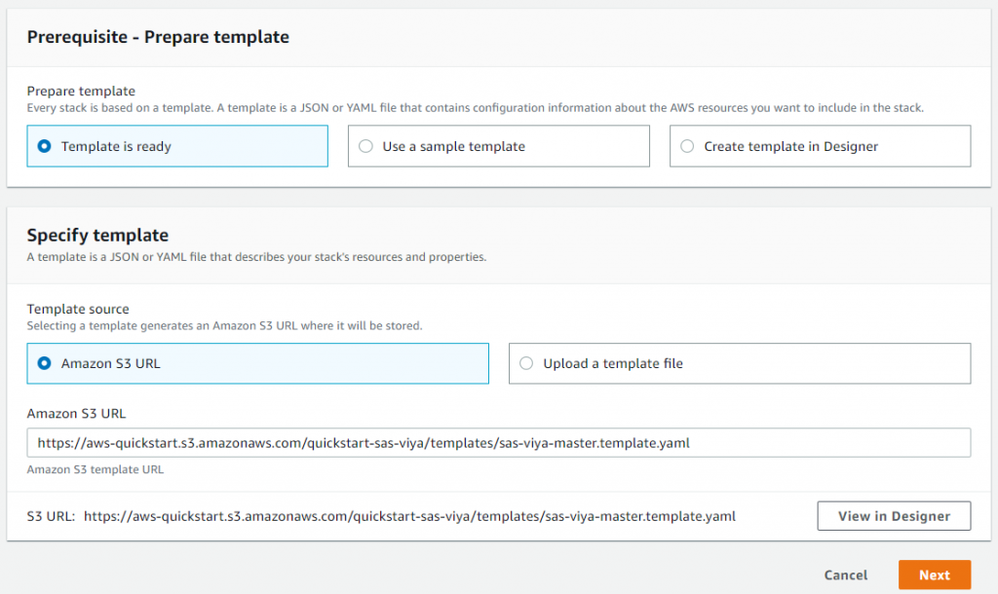Viewport: 998px width, 594px height.
Task: Pick Amazon S3 URL as template source
Action: pos(257,364)
